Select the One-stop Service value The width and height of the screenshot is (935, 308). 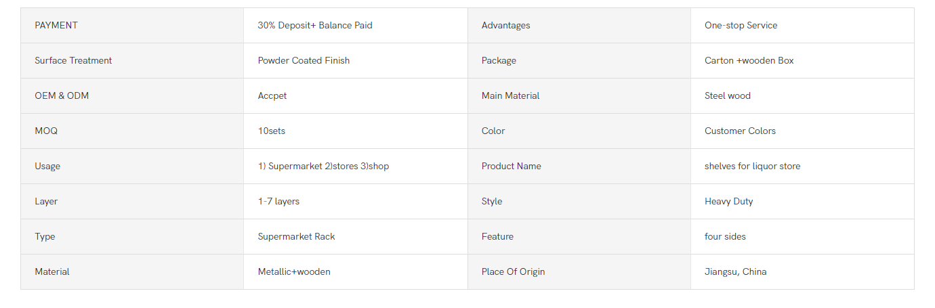tap(741, 26)
